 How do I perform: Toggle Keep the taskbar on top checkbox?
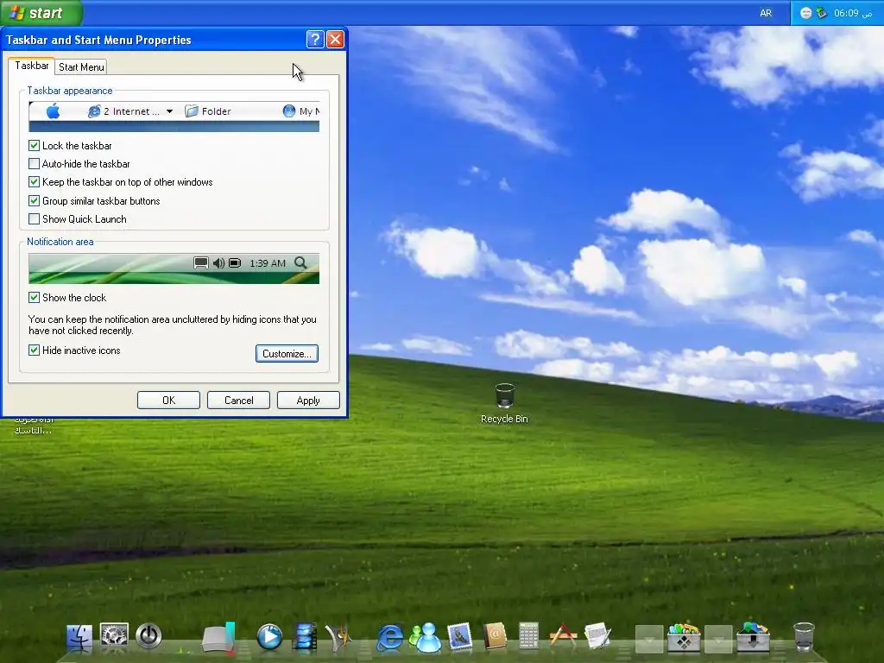[x=34, y=182]
